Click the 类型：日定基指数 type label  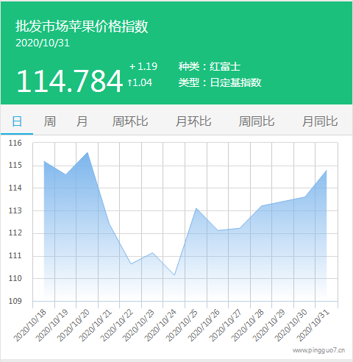pyautogui.click(x=220, y=82)
